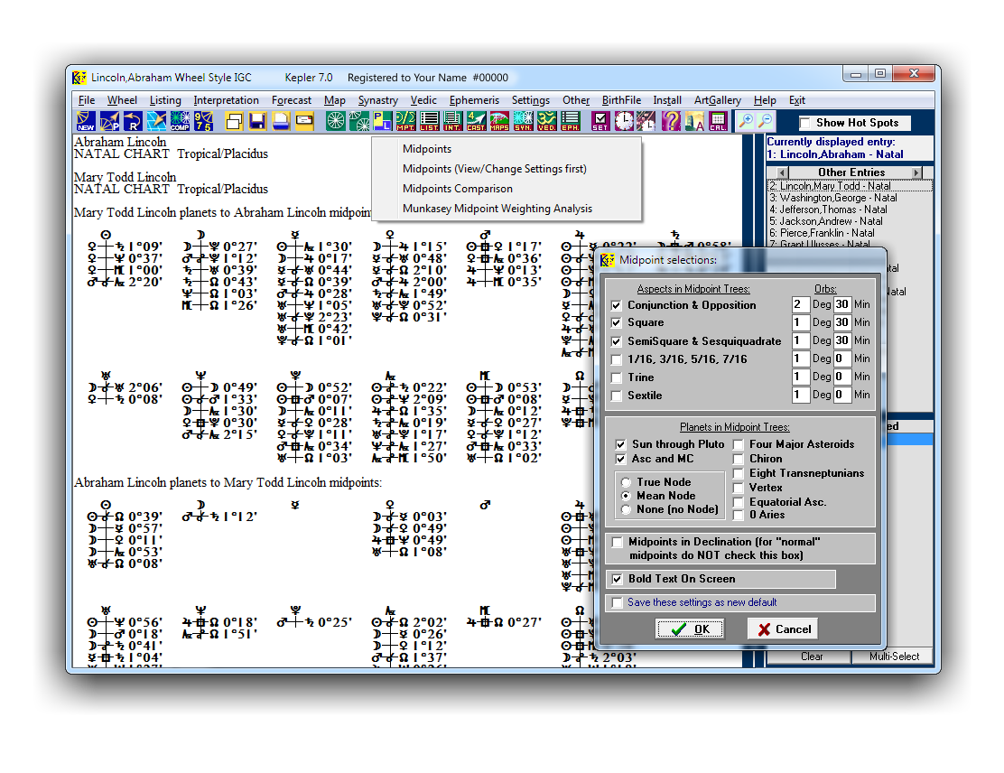Check Midpoints in Declination box
The image size is (1004, 773).
click(x=618, y=543)
